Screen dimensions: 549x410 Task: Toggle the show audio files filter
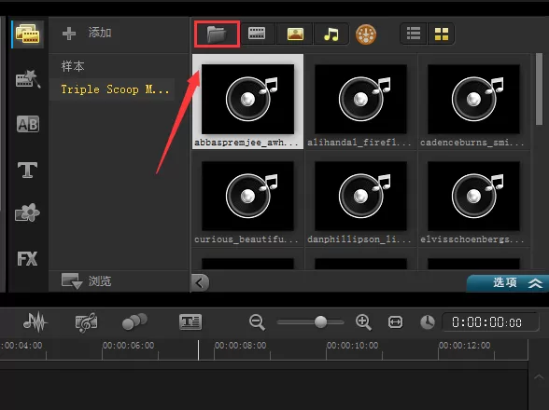331,34
